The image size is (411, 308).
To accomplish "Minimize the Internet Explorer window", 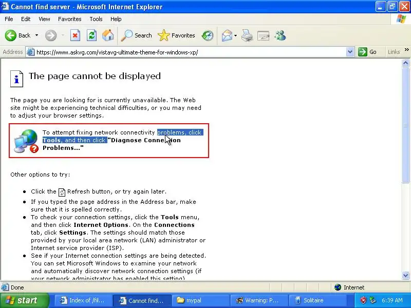I will pyautogui.click(x=381, y=6).
